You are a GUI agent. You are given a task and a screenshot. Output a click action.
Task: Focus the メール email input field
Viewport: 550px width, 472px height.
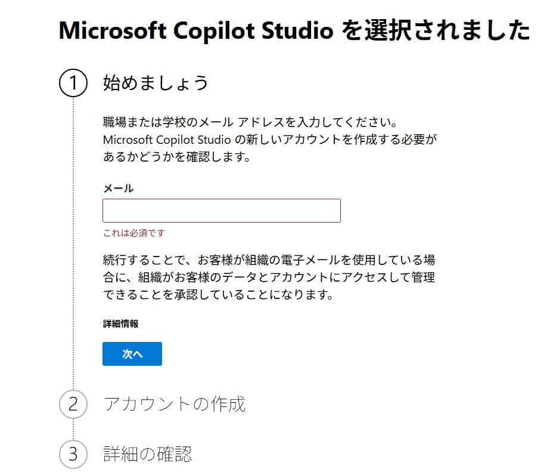pos(221,211)
